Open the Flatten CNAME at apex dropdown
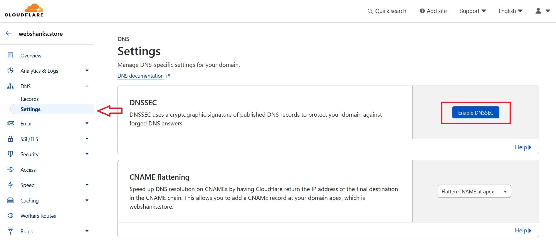The image size is (556, 240). pos(474,191)
